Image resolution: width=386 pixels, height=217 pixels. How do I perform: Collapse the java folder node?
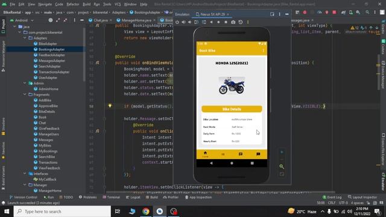tap(14, 27)
